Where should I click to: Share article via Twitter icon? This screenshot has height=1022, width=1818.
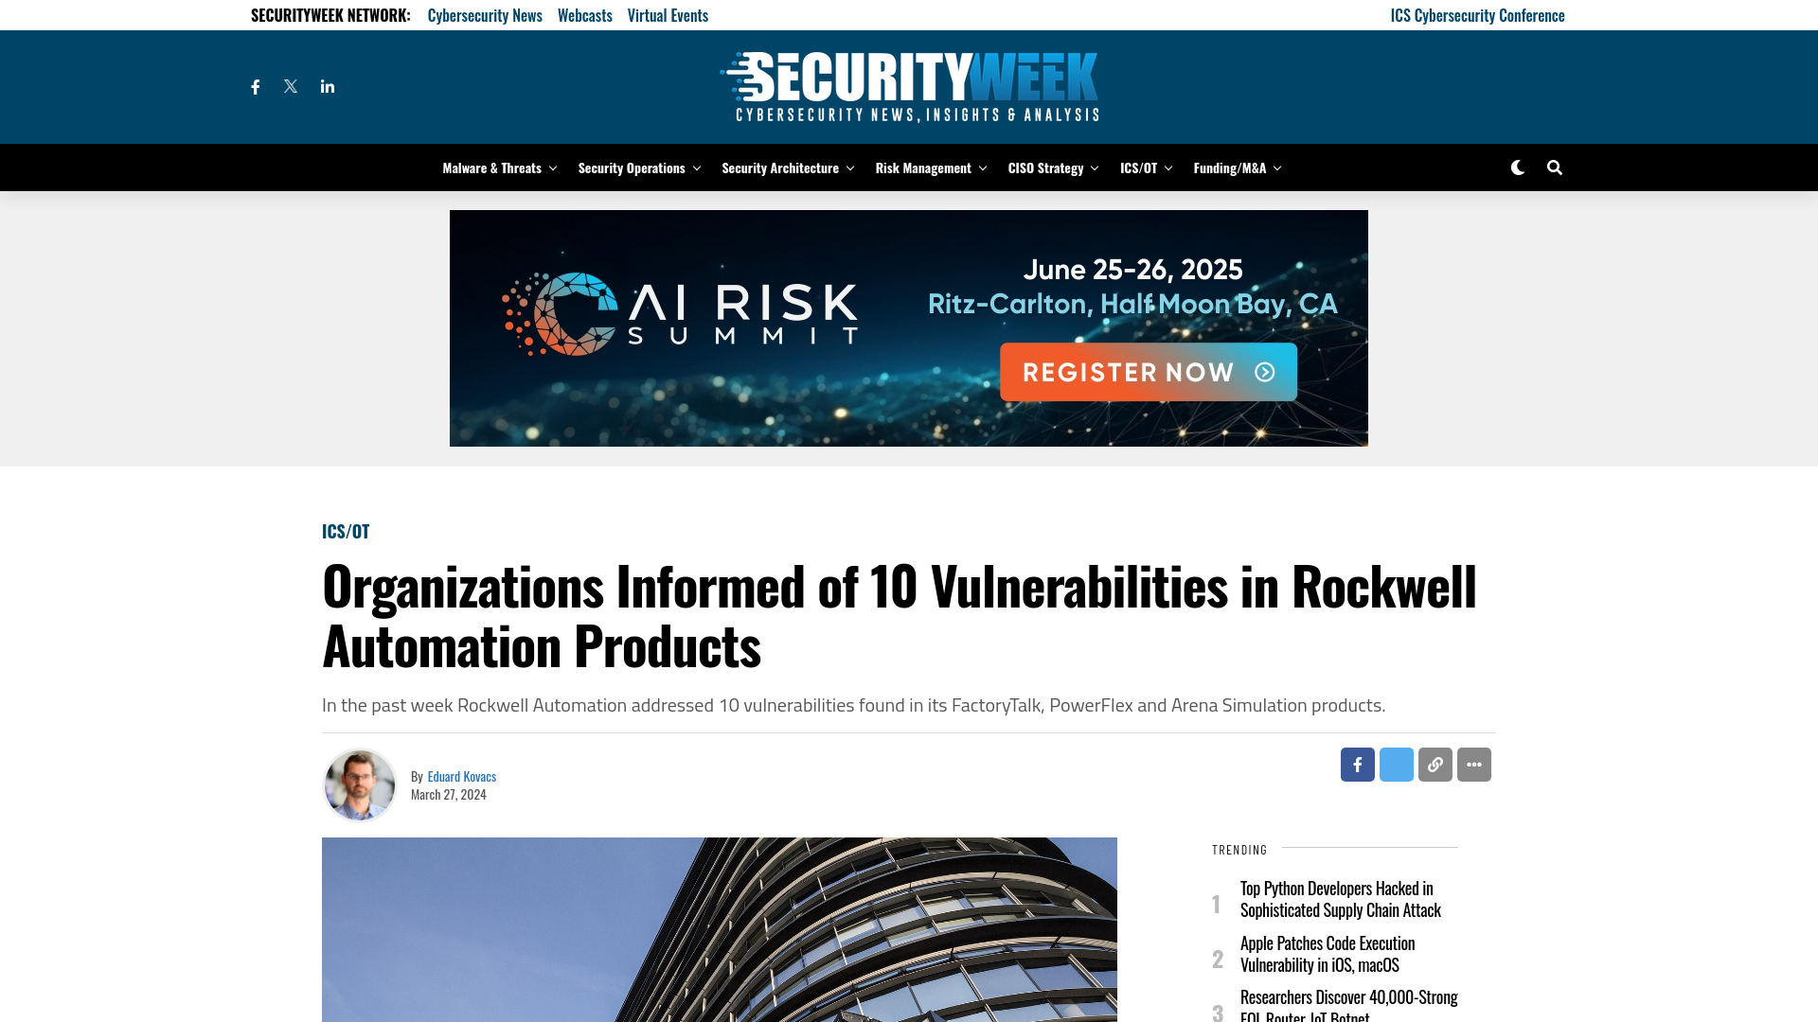(1396, 764)
